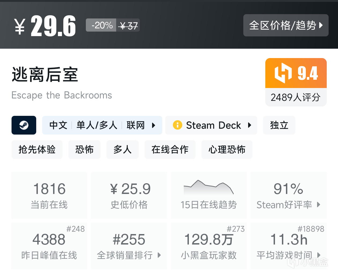The width and height of the screenshot is (338, 275).
Task: Open Steam好评率 details arrow
Action: 318,205
